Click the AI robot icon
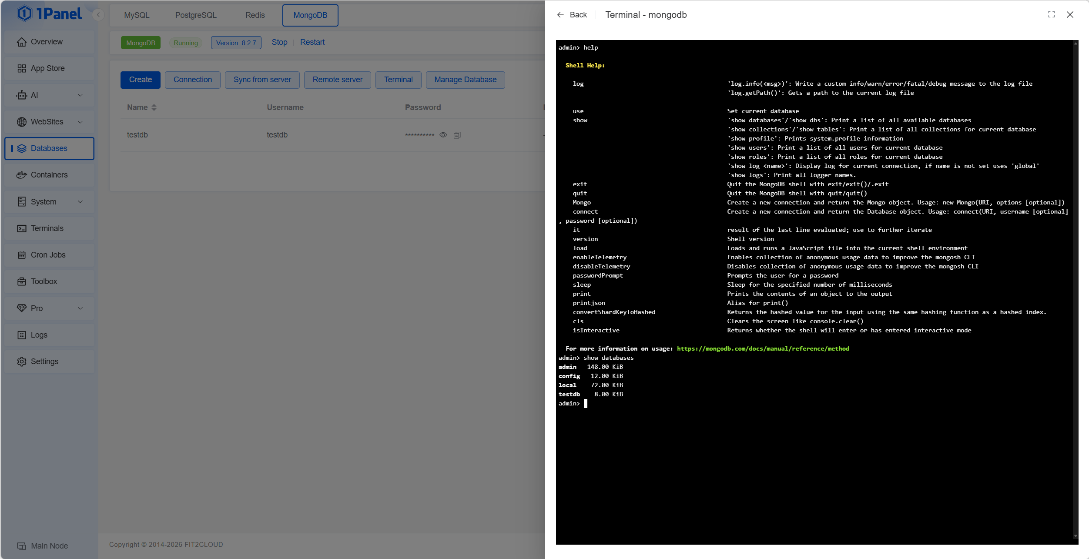Screen dimensions: 1089x559 pos(22,95)
